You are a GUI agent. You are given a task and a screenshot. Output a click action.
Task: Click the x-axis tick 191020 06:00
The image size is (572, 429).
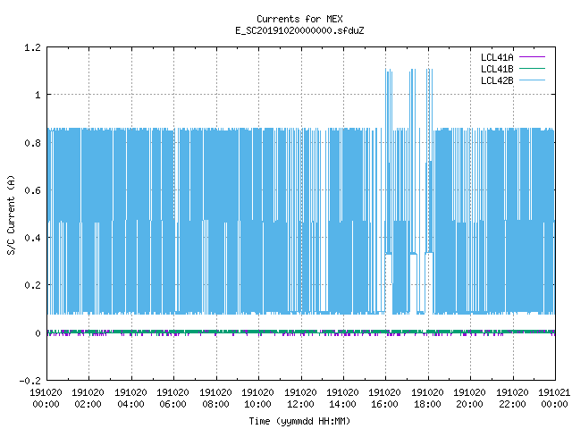(172, 399)
